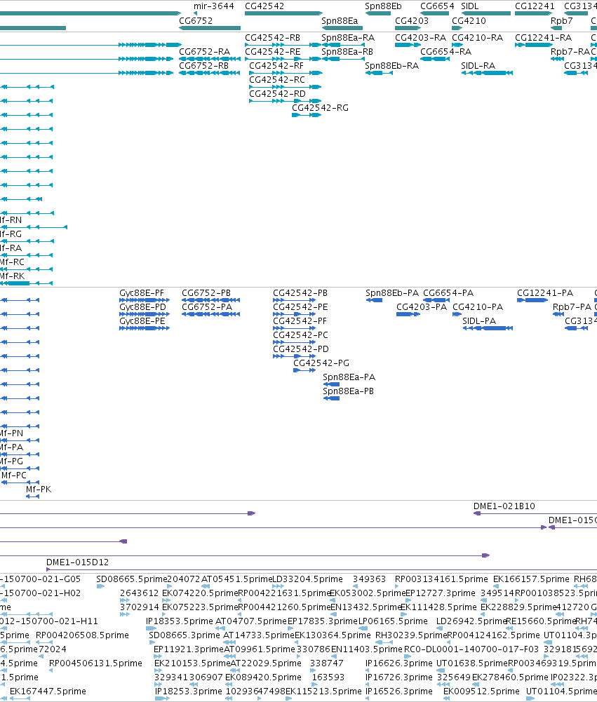This screenshot has height=702, width=597.
Task: Open the CG4210 gene feature
Action: point(457,28)
